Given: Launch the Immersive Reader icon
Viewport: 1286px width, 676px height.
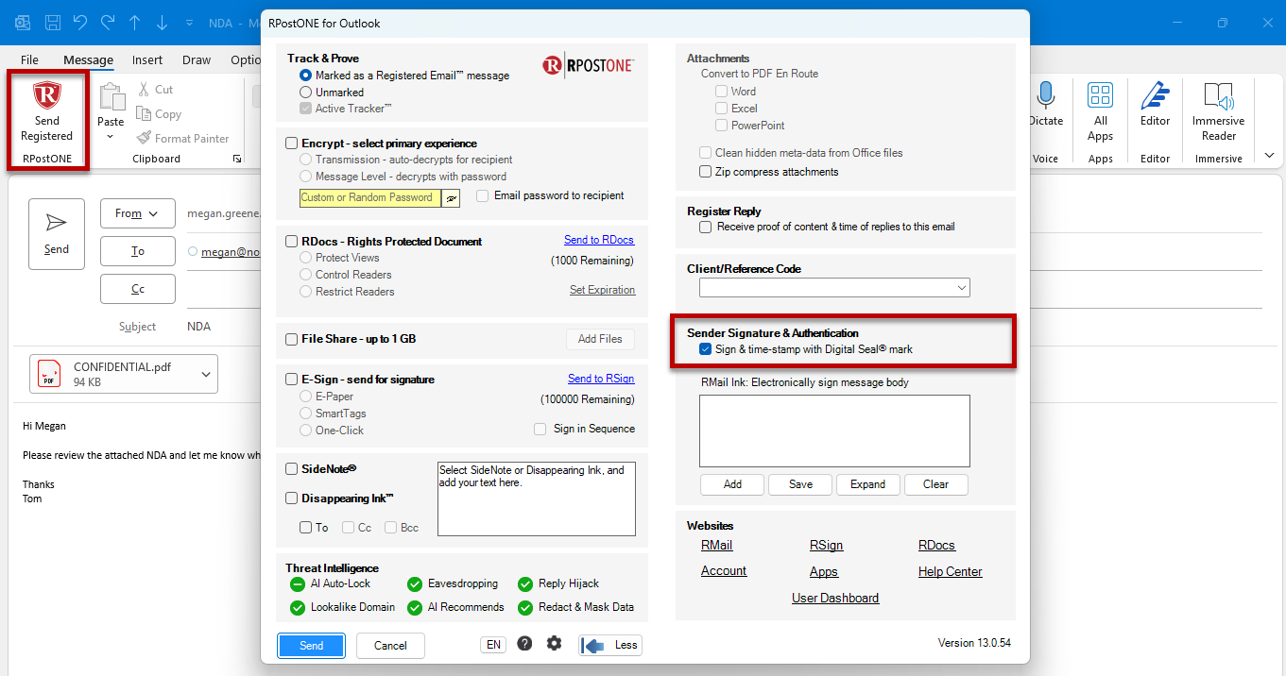Looking at the screenshot, I should coord(1219,95).
